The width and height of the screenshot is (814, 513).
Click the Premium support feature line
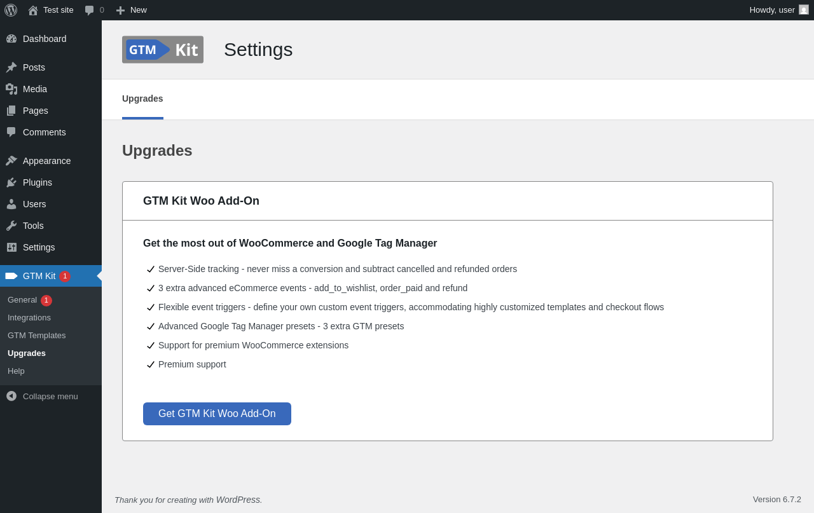[192, 364]
